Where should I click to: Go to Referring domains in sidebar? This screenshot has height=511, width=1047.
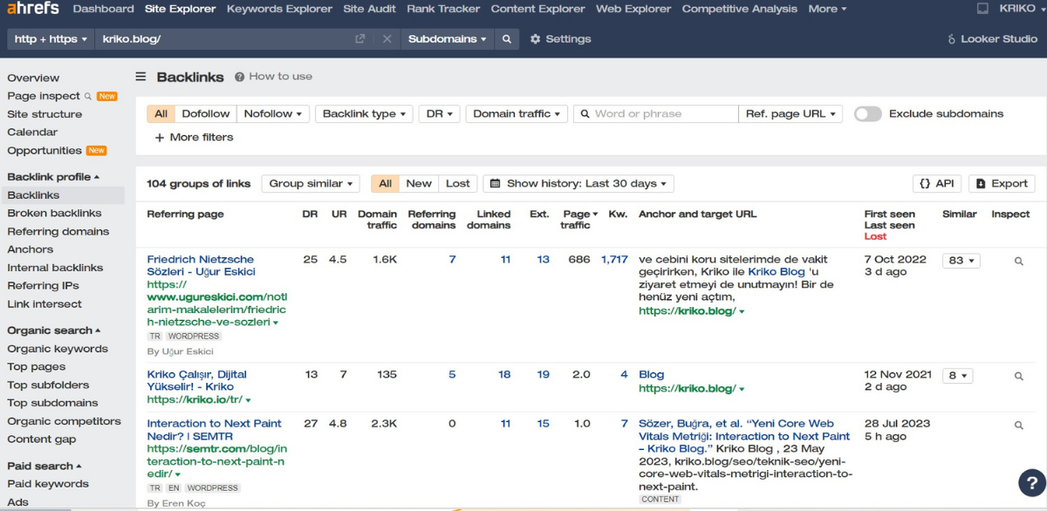(x=58, y=231)
